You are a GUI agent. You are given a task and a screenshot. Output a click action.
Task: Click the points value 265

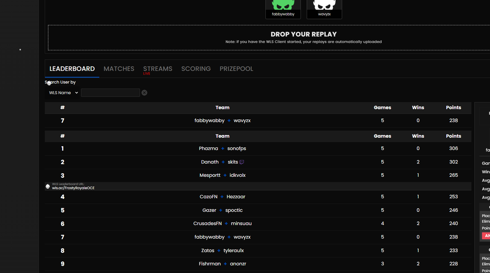pyautogui.click(x=454, y=175)
